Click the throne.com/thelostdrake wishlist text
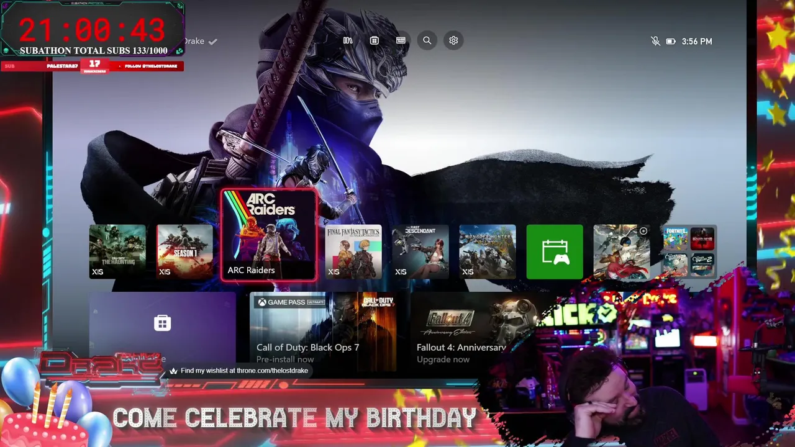Screen dimensions: 795x447 (244, 371)
